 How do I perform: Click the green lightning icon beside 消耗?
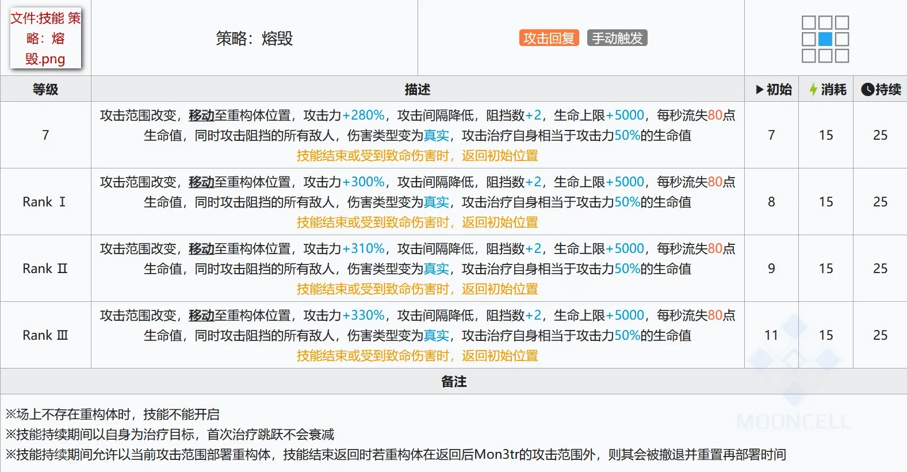coord(813,90)
